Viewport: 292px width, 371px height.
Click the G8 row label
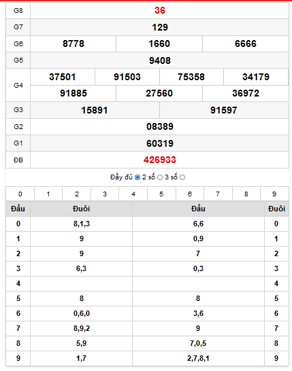pos(18,11)
